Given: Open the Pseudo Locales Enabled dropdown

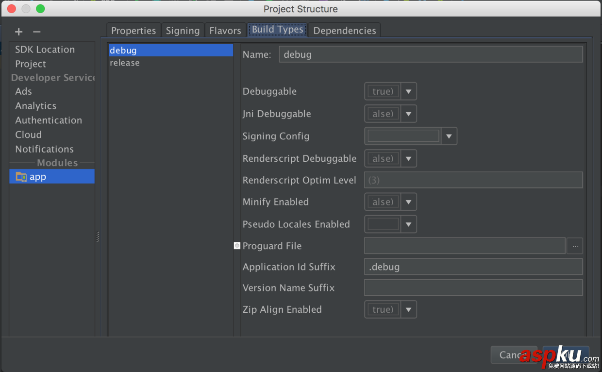Looking at the screenshot, I should coord(408,223).
